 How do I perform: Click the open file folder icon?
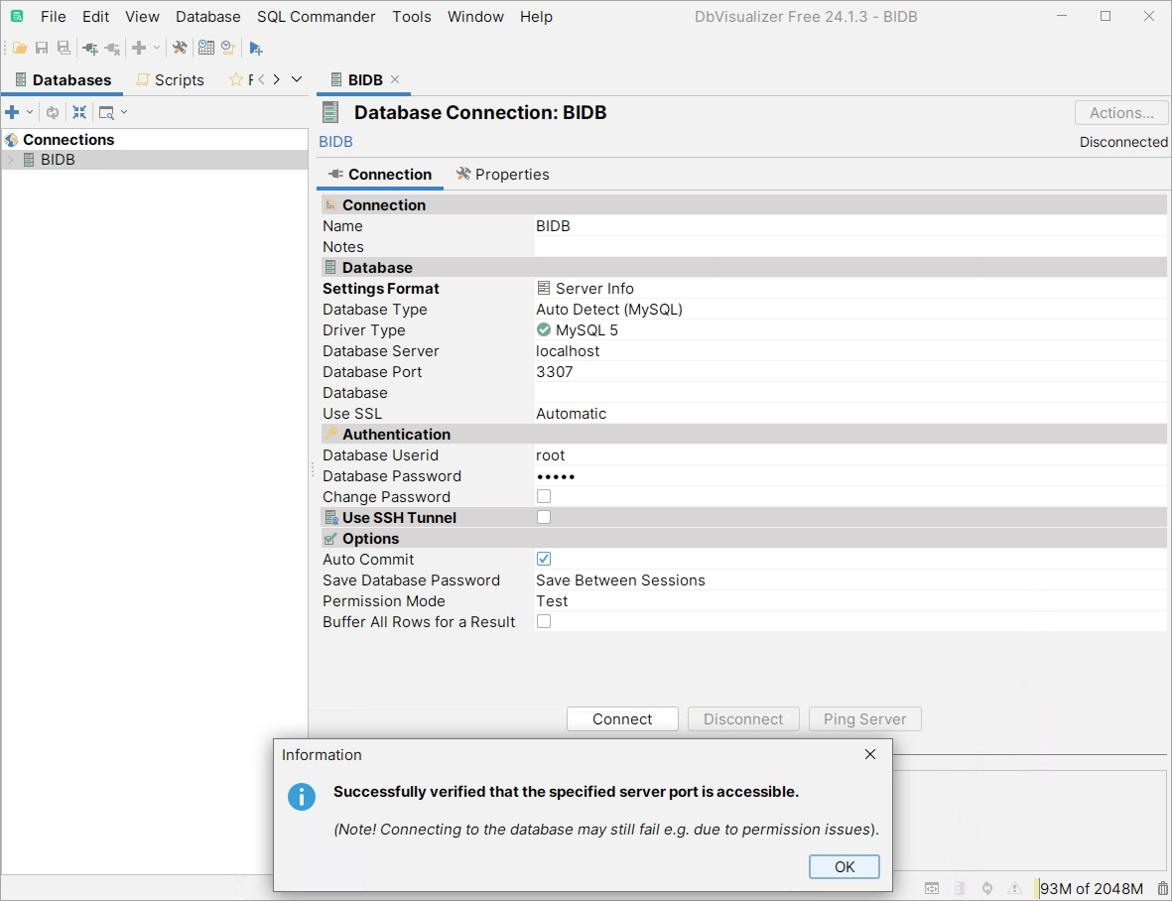[x=20, y=48]
